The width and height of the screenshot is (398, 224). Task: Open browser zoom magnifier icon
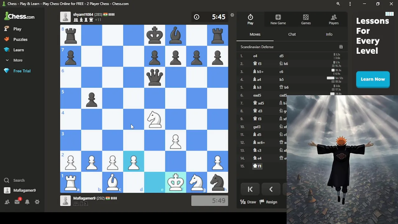(338, 4)
